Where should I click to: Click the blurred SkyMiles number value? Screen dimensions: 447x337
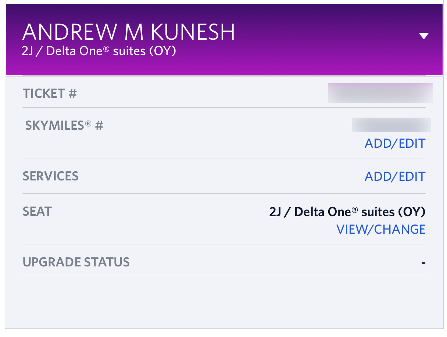[391, 125]
